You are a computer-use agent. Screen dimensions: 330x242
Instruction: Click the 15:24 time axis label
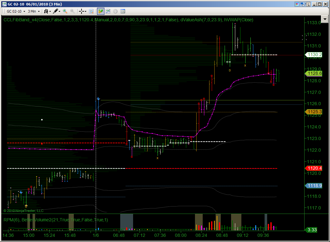pos(49,235)
